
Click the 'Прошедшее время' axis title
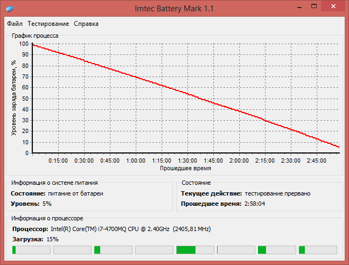coord(185,168)
